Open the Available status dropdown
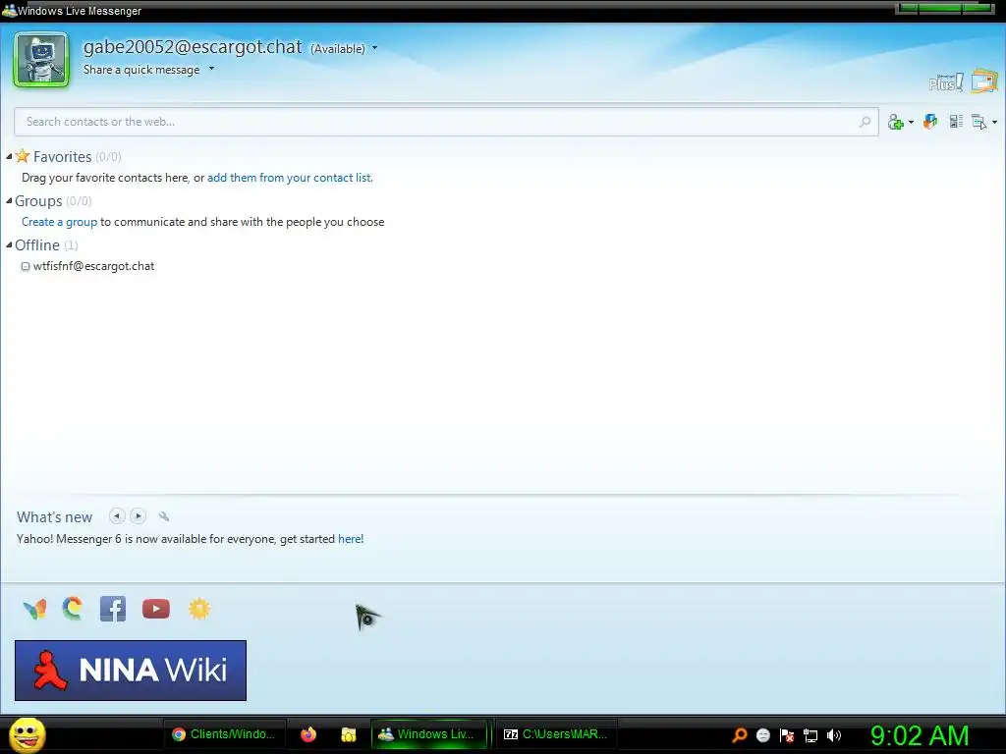The width and height of the screenshot is (1006, 754). [374, 48]
